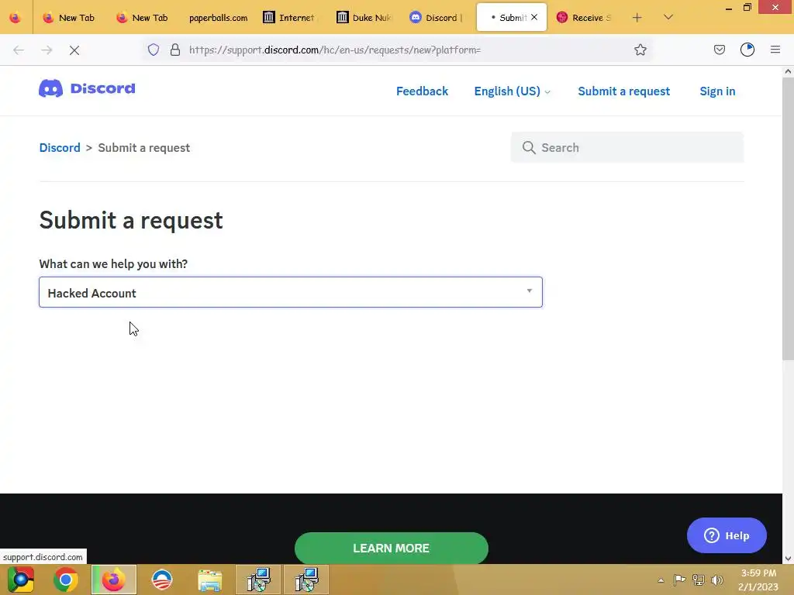794x595 pixels.
Task: Go forward with the forward arrow
Action: pyautogui.click(x=47, y=50)
